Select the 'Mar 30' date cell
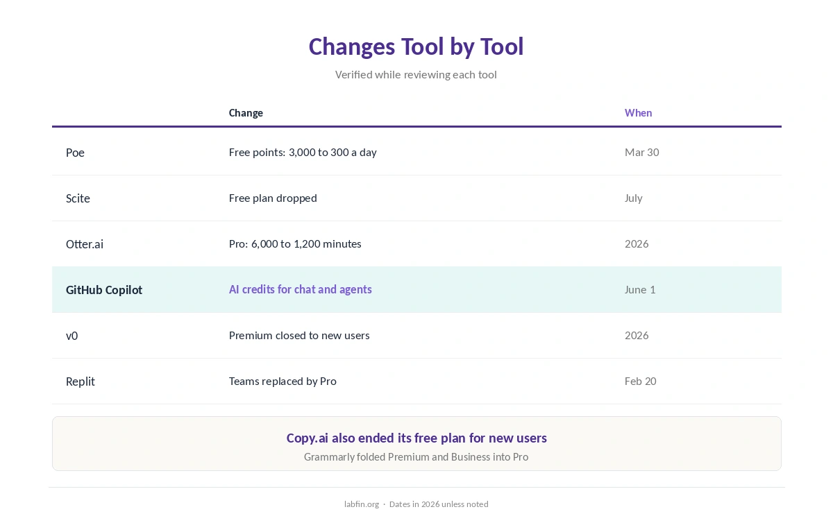Image resolution: width=833 pixels, height=523 pixels. [x=641, y=152]
